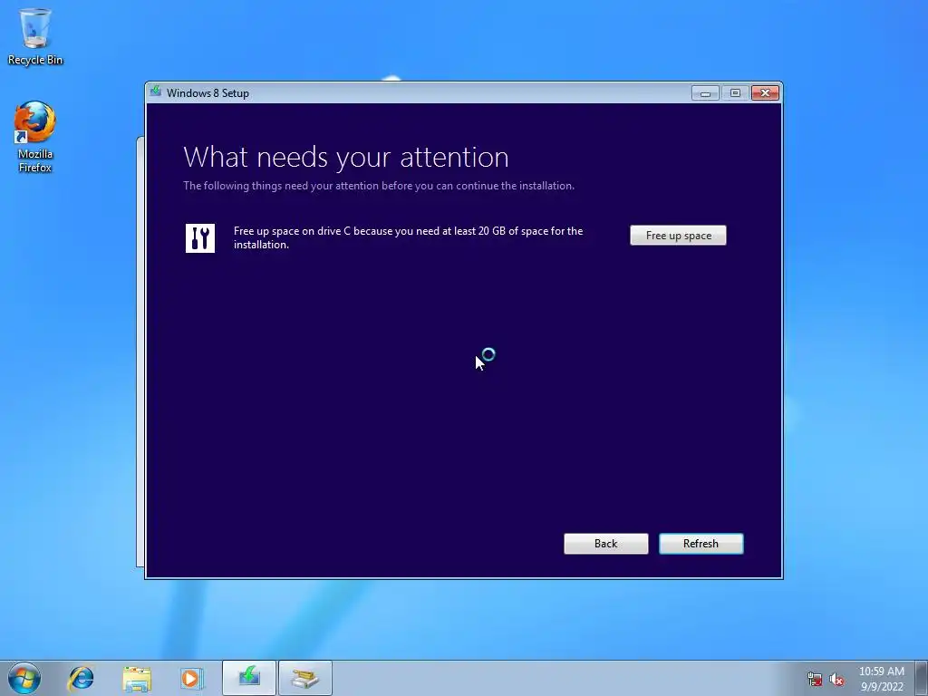The image size is (928, 696).
Task: Click the 'What needs your attention' heading
Action: [346, 157]
